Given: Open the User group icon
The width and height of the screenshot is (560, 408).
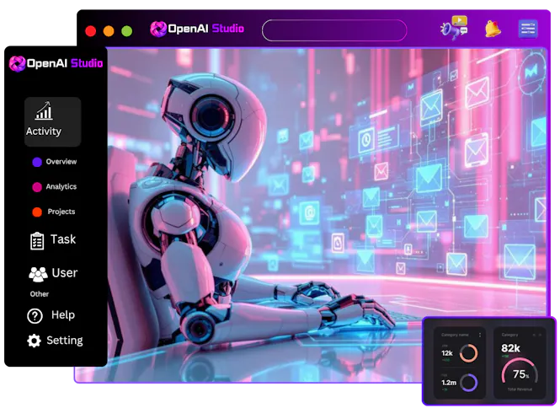Looking at the screenshot, I should tap(38, 274).
